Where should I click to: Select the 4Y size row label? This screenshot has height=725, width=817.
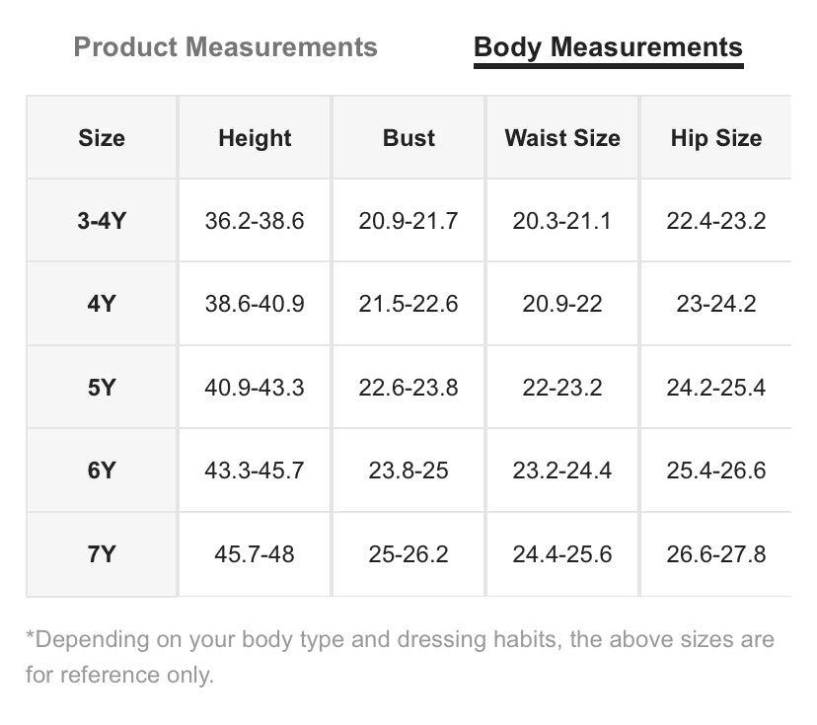pos(102,304)
